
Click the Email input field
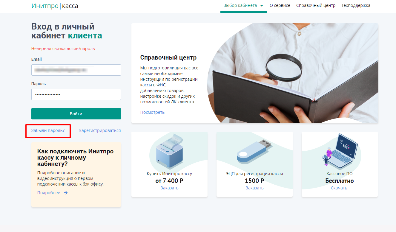(x=76, y=70)
